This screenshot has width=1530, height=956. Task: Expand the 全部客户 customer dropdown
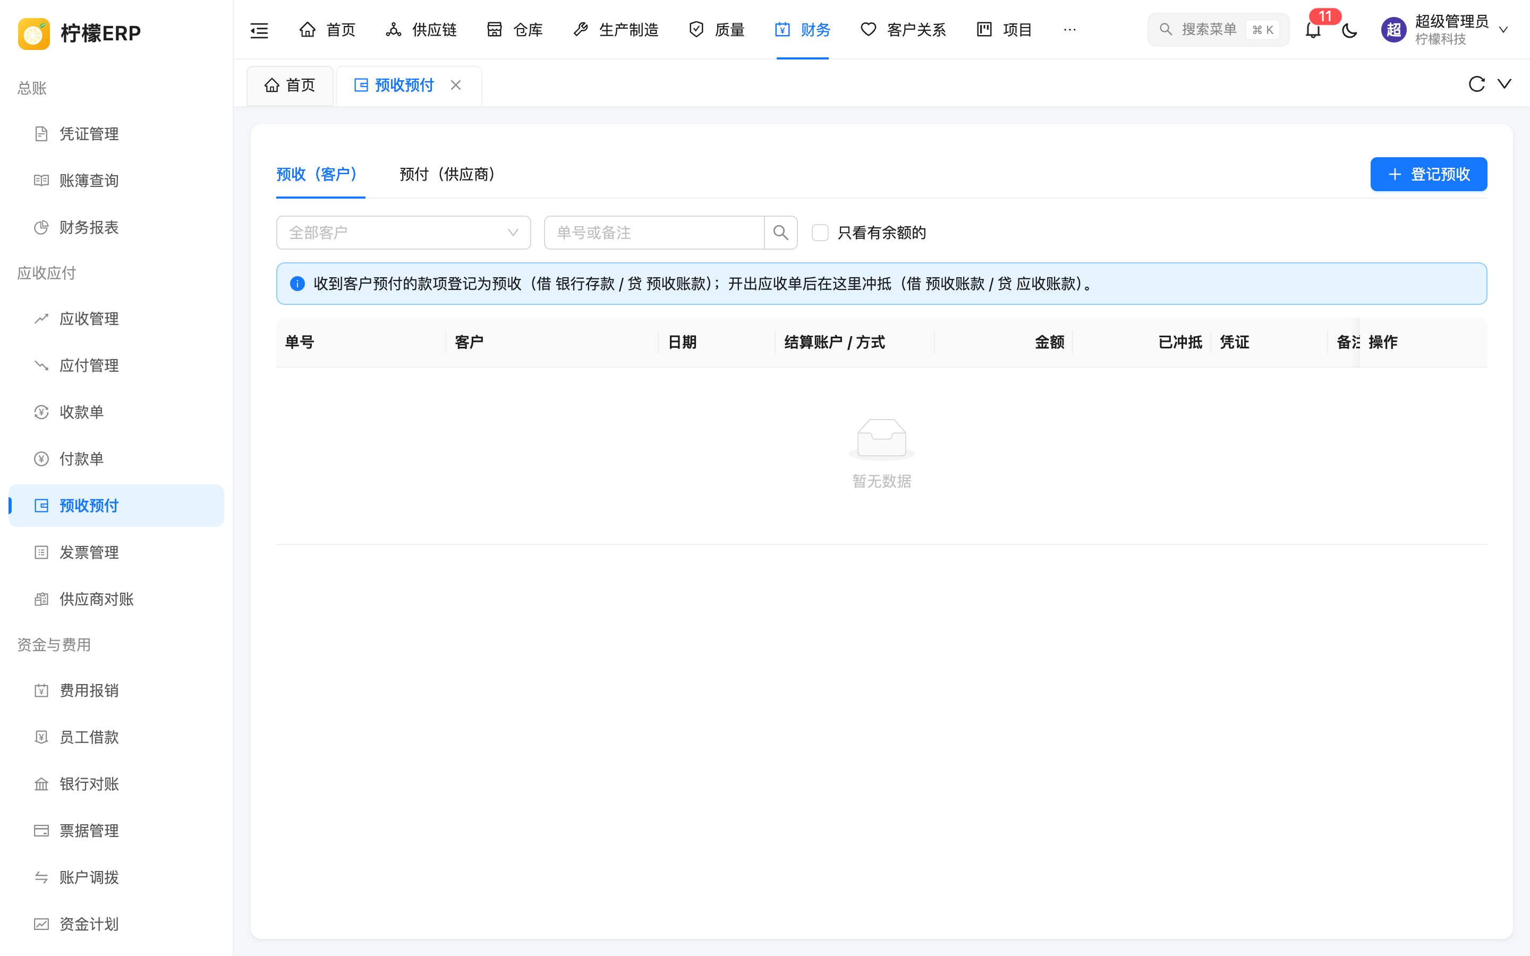[403, 233]
